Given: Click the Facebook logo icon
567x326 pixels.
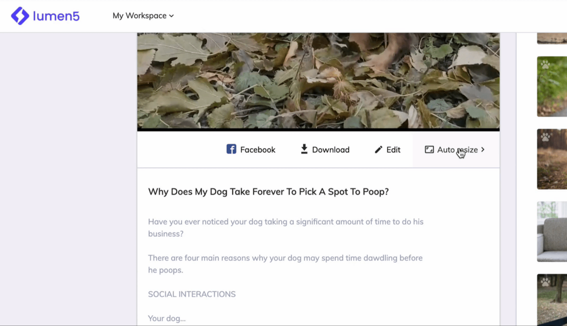Looking at the screenshot, I should pos(231,149).
